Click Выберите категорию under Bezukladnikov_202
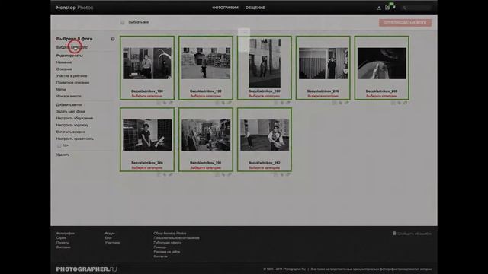This screenshot has height=274, width=488. [x=265, y=168]
